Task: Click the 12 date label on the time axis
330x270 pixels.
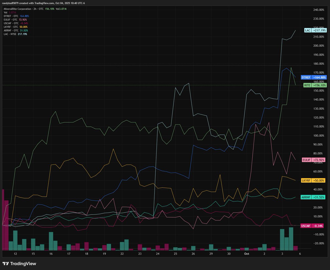Action: pos(15,254)
